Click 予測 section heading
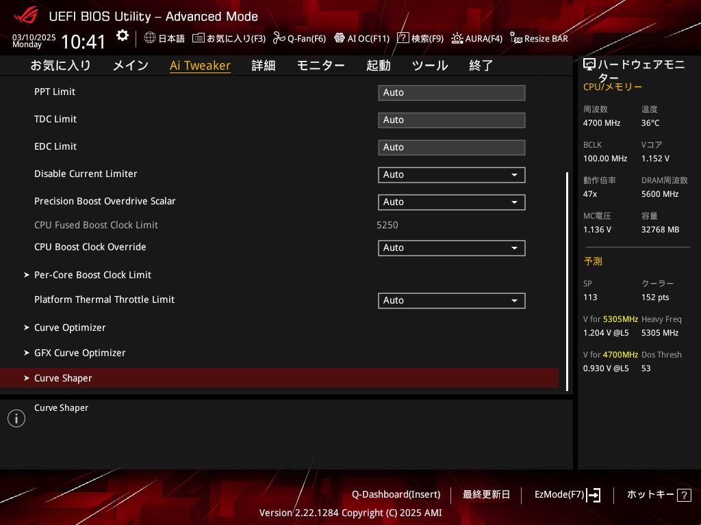This screenshot has width=701, height=525. click(593, 261)
